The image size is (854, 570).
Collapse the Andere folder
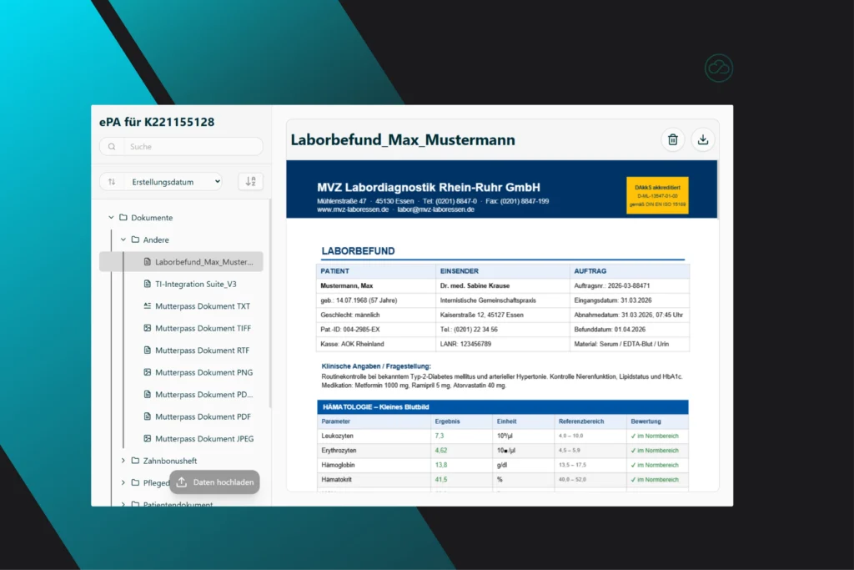click(122, 240)
